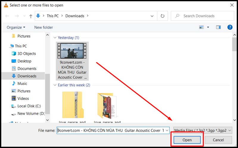Click the blue Downloads icon in address bar

[x=38, y=16]
